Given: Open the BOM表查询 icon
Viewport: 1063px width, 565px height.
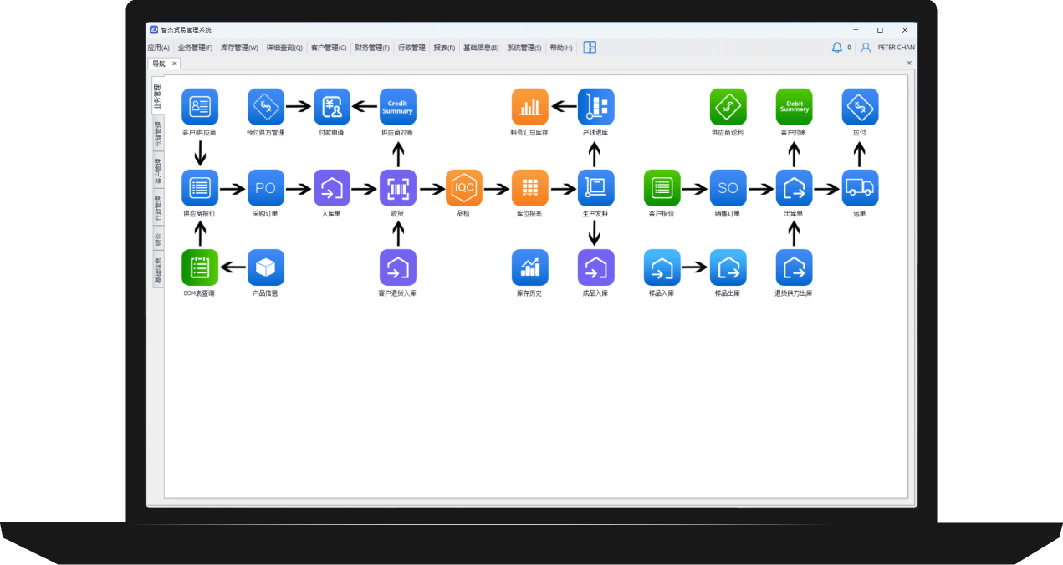Looking at the screenshot, I should pyautogui.click(x=199, y=267).
